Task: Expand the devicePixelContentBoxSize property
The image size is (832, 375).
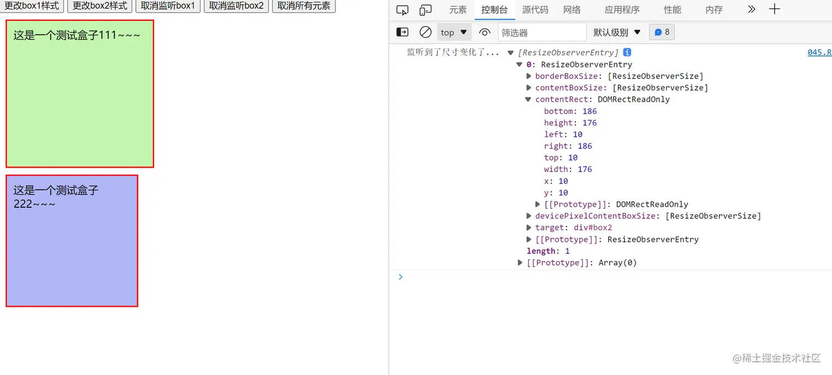Action: tap(529, 216)
